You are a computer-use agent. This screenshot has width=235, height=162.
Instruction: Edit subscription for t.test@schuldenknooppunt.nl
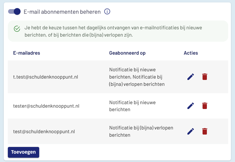click(x=191, y=77)
